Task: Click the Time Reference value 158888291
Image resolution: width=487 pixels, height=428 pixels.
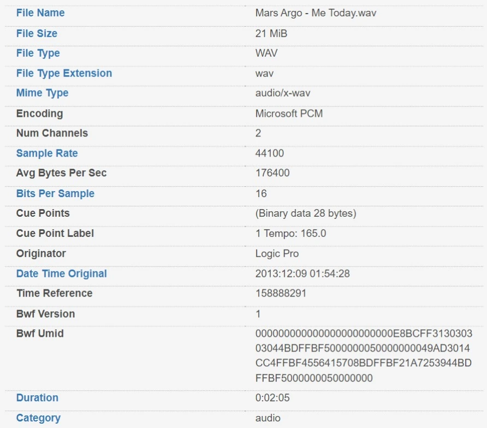Action: (281, 293)
